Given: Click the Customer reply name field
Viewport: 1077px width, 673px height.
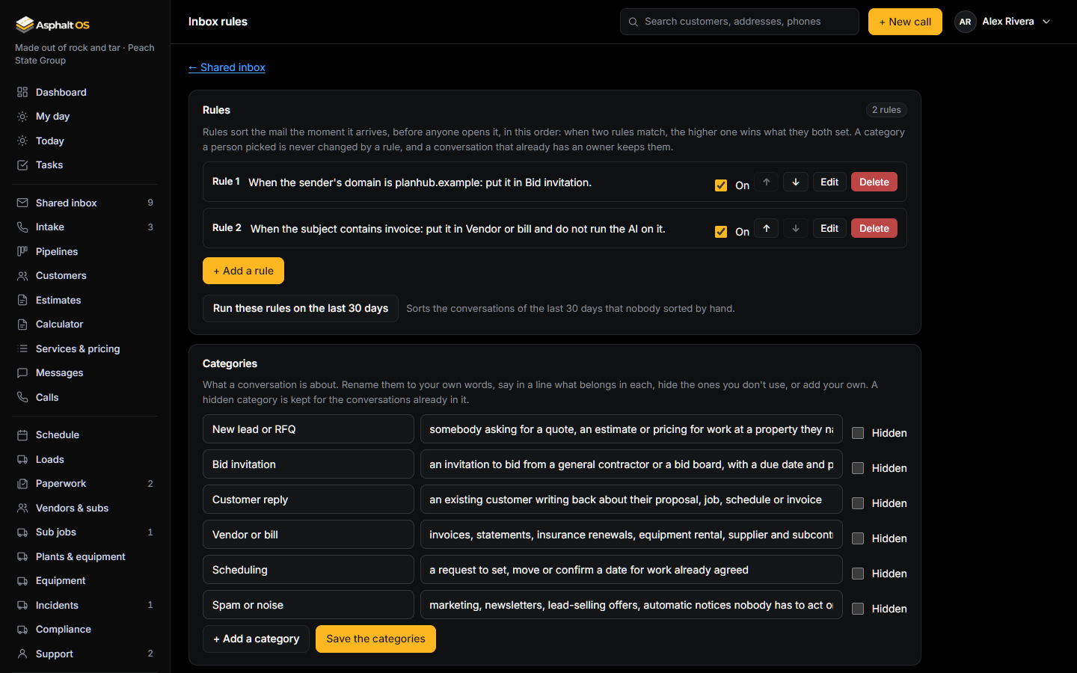Looking at the screenshot, I should point(308,500).
